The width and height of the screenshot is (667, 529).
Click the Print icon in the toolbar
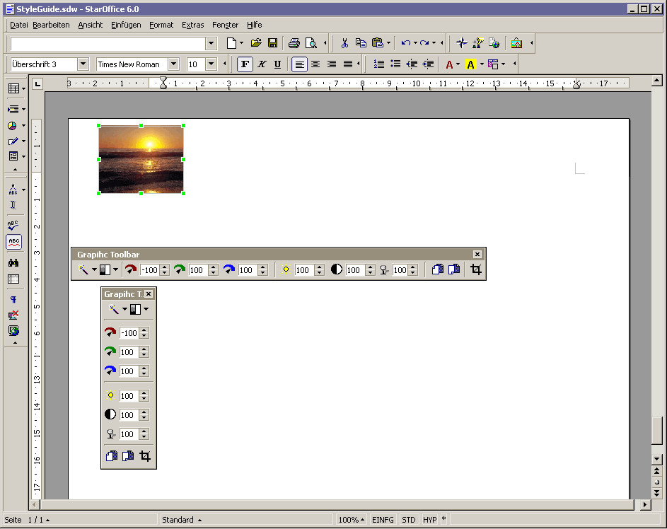[x=294, y=43]
